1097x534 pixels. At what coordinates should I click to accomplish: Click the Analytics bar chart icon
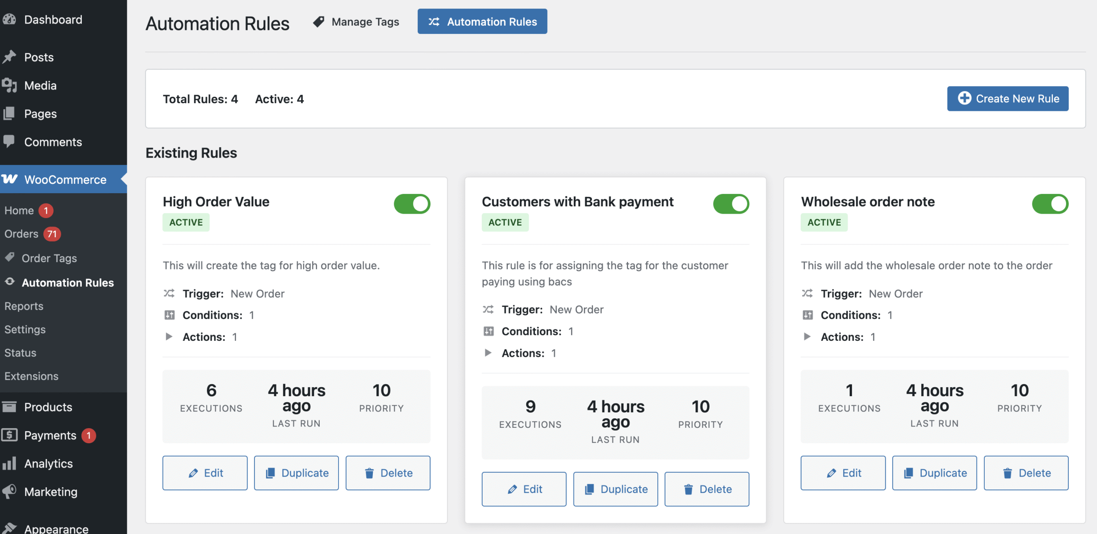(9, 463)
